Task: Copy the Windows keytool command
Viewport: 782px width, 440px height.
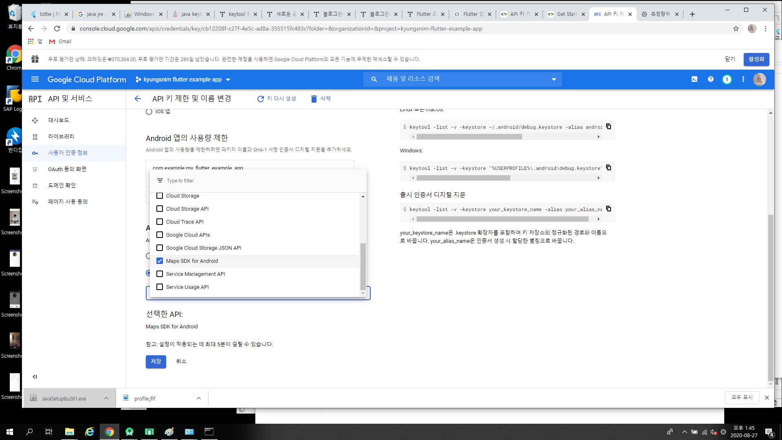Action: (x=608, y=168)
